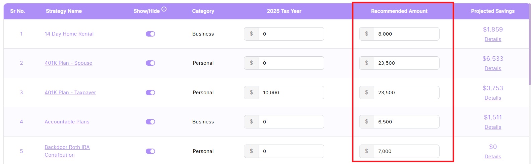View Details for $3,753 projected savings
Image resolution: width=531 pixels, height=164 pixels.
493,98
